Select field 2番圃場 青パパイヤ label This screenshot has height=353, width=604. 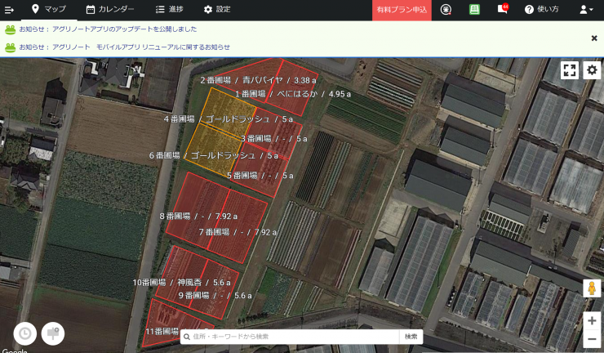click(258, 80)
